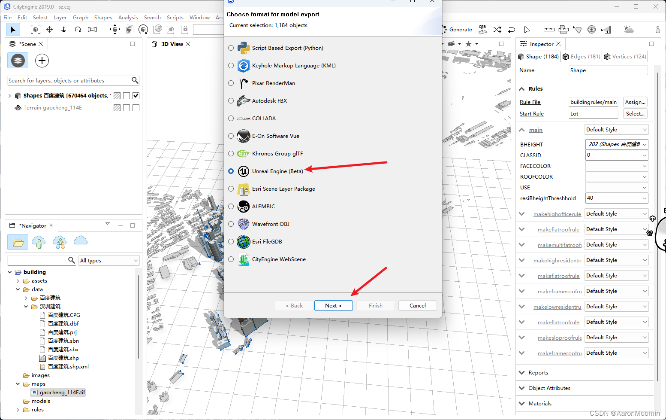Screen dimensions: 666x420
Task: Activate the rotate transform tool
Action: point(78,30)
